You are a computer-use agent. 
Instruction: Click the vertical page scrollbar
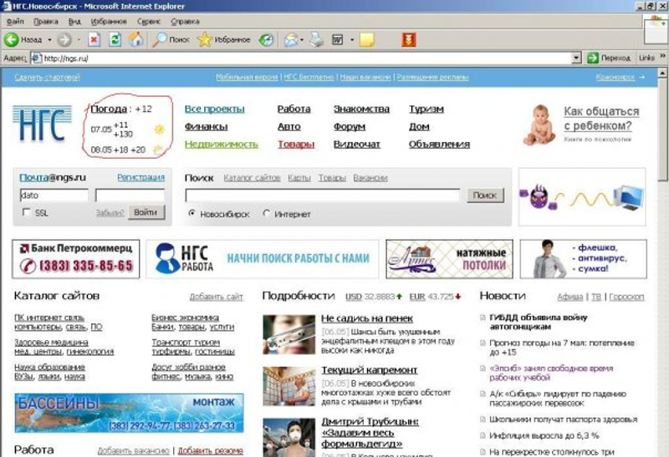[662, 251]
